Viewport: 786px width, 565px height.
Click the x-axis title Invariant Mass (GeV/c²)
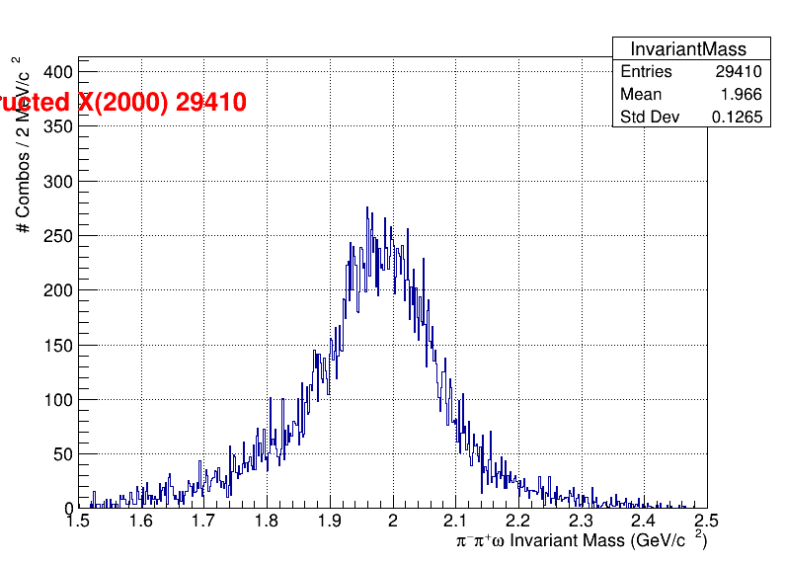pos(582,540)
